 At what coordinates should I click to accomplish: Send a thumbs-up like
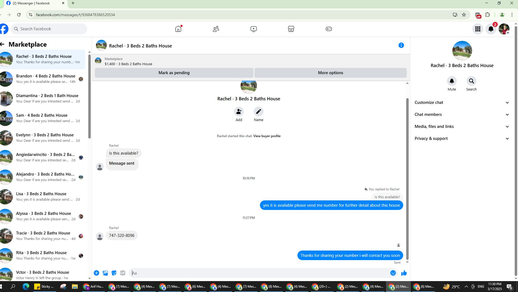(404, 273)
